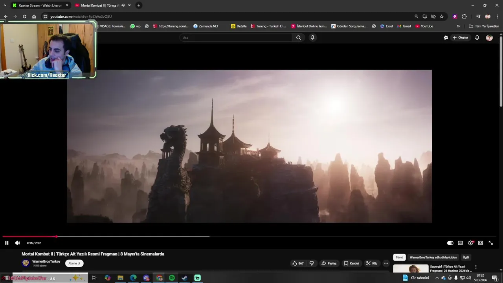
Task: Open the Oluştur create button
Action: [461, 38]
